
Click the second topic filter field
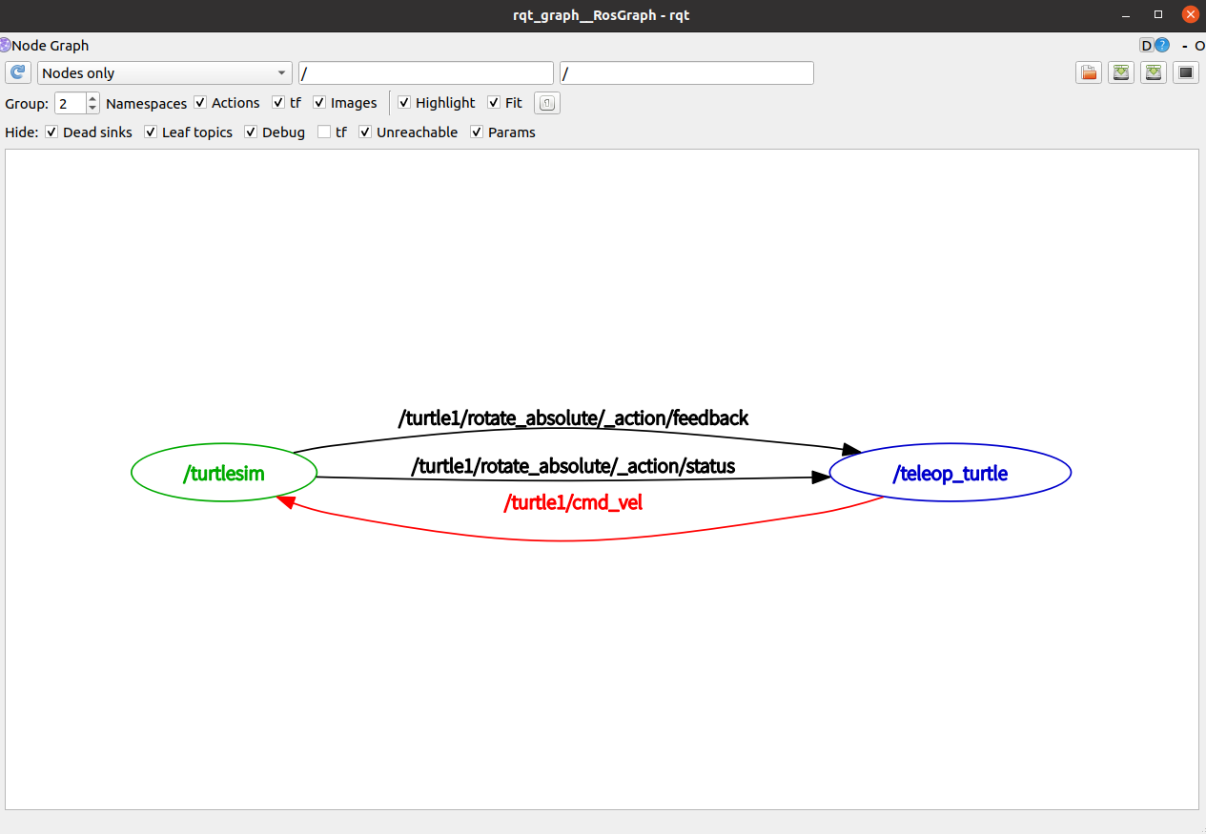click(686, 72)
